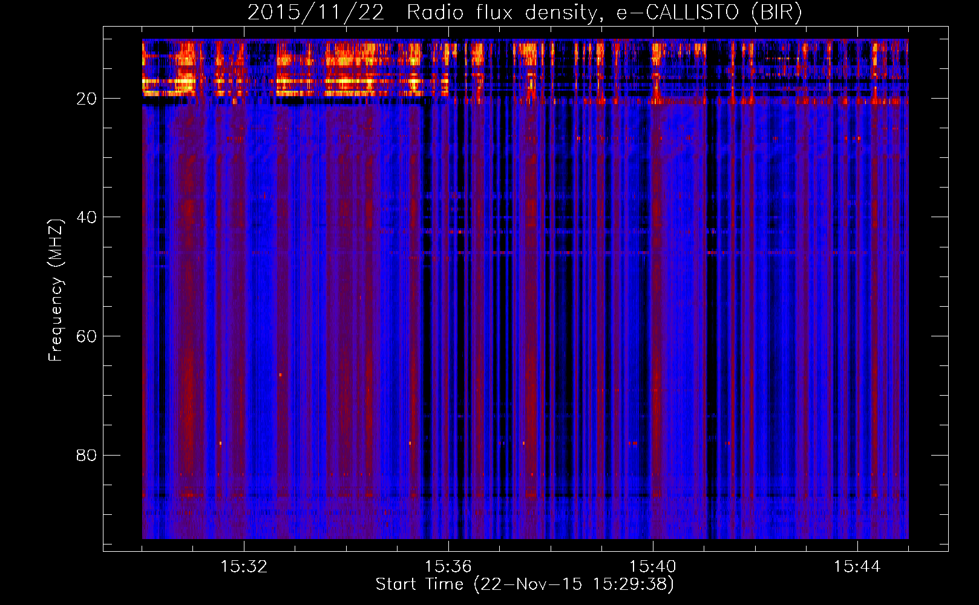Viewport: 979px width, 605px height.
Task: Click the 80 MHz frequency tick label
Action: (x=87, y=455)
